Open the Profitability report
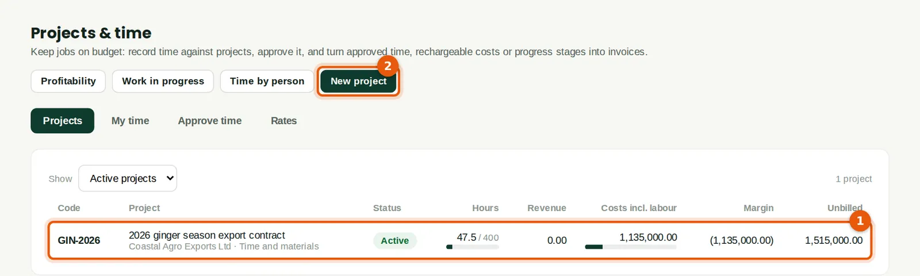The width and height of the screenshot is (920, 276). click(x=68, y=81)
